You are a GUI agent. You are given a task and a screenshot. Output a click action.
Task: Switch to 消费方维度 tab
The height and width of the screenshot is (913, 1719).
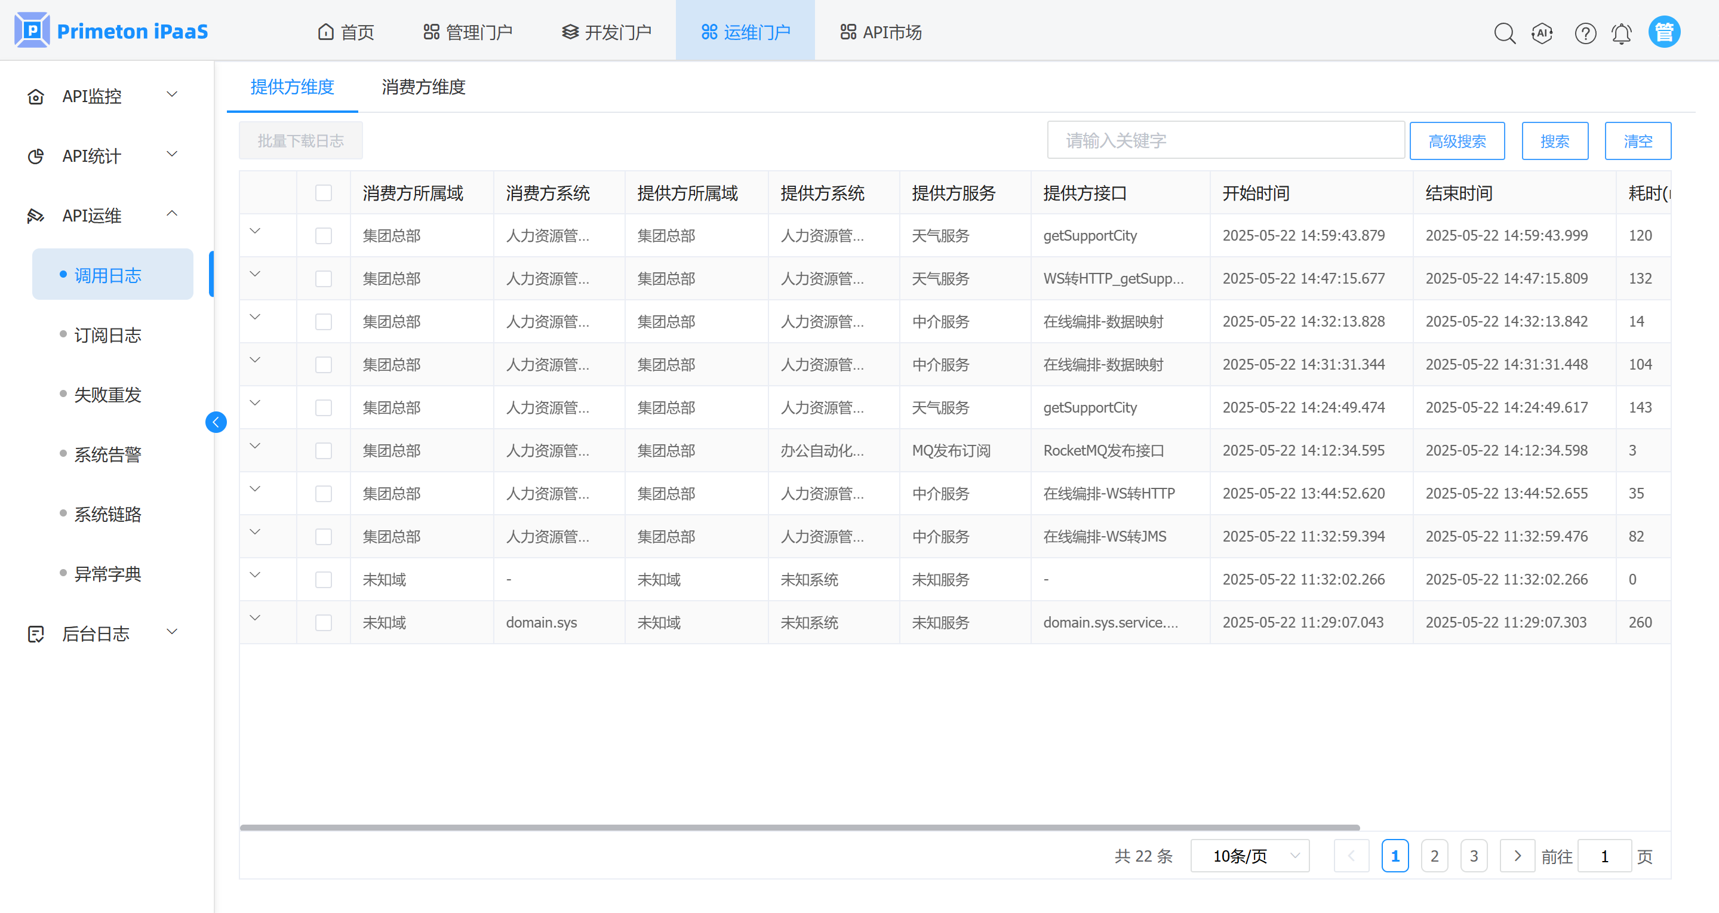423,87
